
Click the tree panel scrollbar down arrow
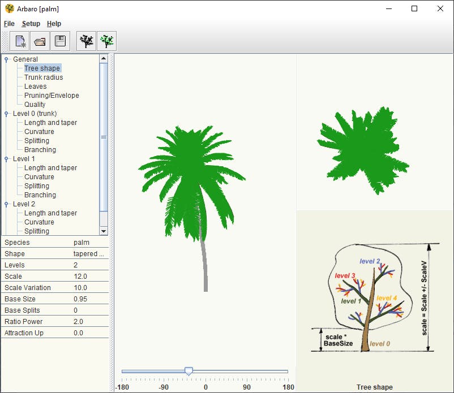coord(104,231)
